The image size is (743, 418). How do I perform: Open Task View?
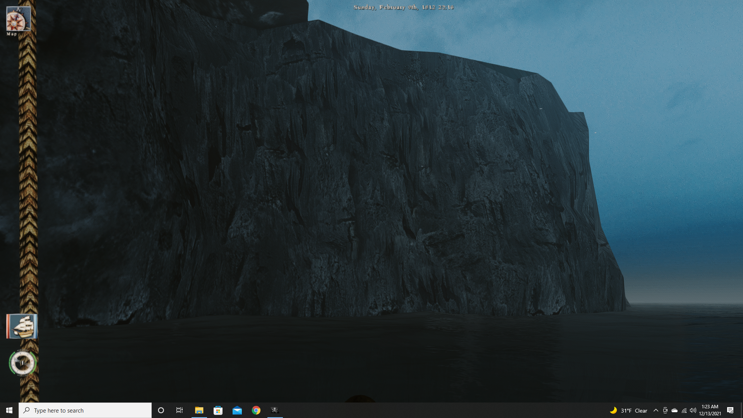point(180,410)
